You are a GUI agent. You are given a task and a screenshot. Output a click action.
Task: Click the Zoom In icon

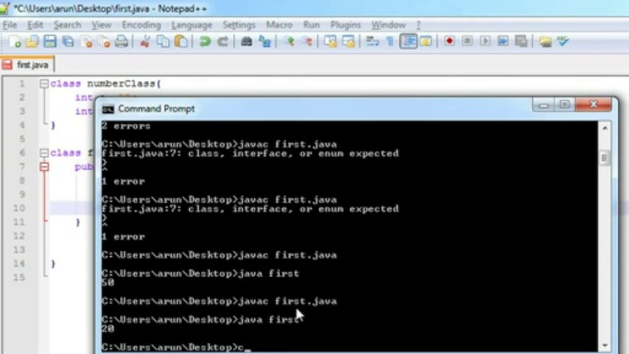[x=289, y=42]
